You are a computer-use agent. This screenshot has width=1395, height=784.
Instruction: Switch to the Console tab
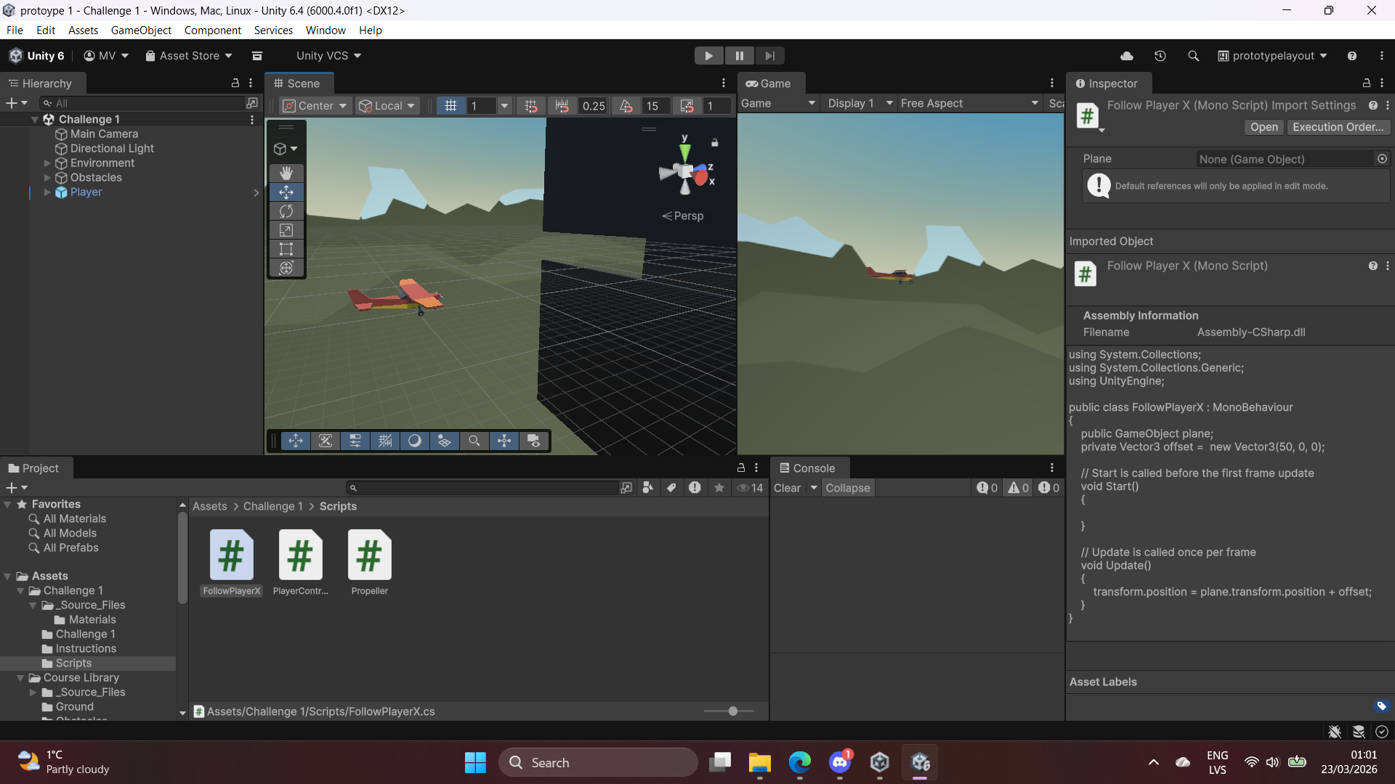tap(807, 468)
